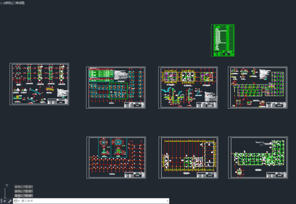Screen dimensions: 296x204
Task: Open command line customization via the wrench icon
Action: click(10, 201)
